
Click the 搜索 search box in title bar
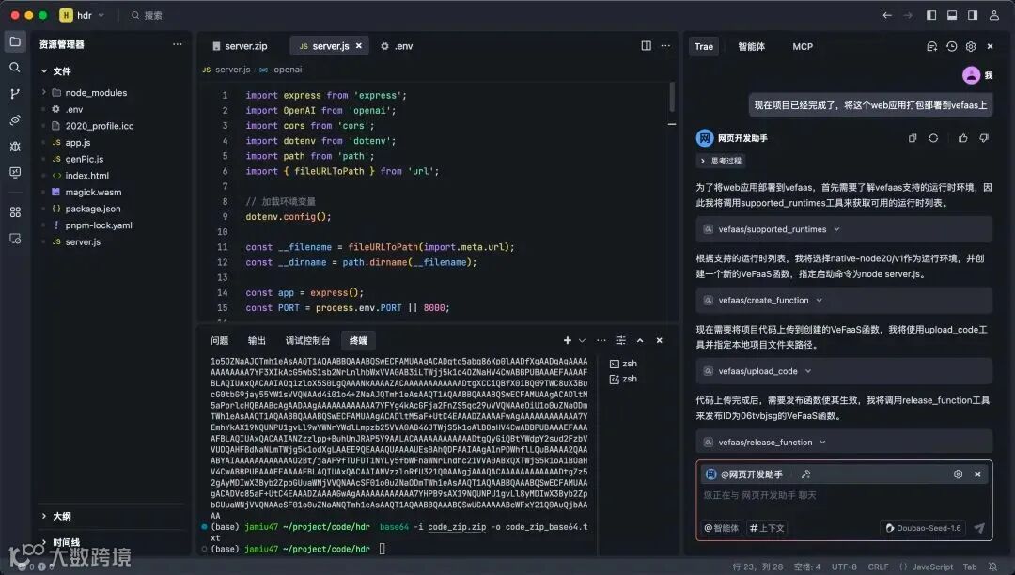coord(147,15)
